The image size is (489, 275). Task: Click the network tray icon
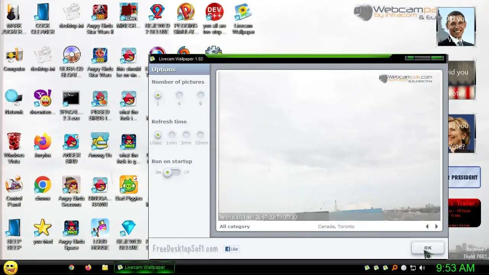click(413, 268)
